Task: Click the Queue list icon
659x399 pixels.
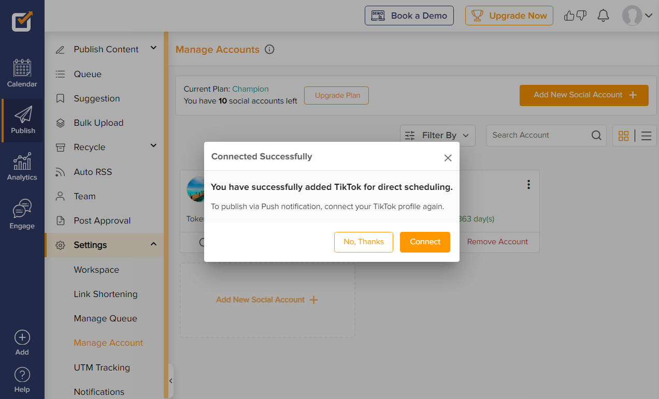Action: click(x=60, y=74)
